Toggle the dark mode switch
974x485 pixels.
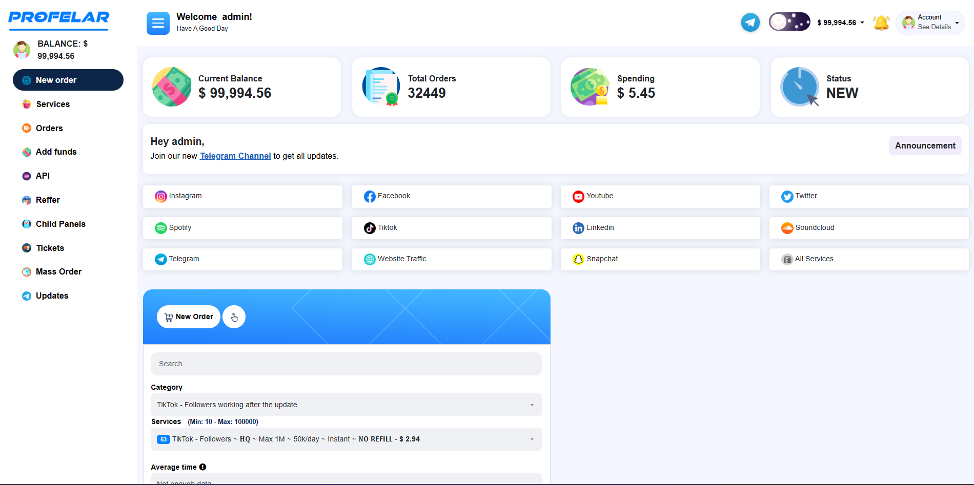[789, 22]
